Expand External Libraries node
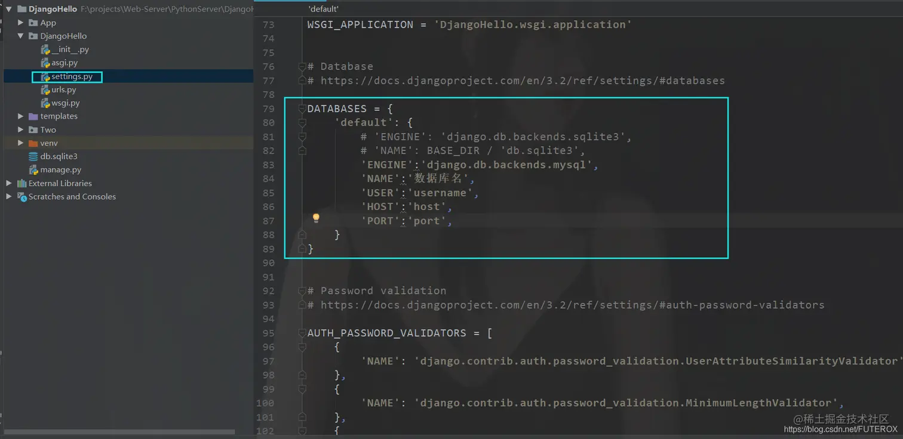Image resolution: width=903 pixels, height=439 pixels. (9, 183)
